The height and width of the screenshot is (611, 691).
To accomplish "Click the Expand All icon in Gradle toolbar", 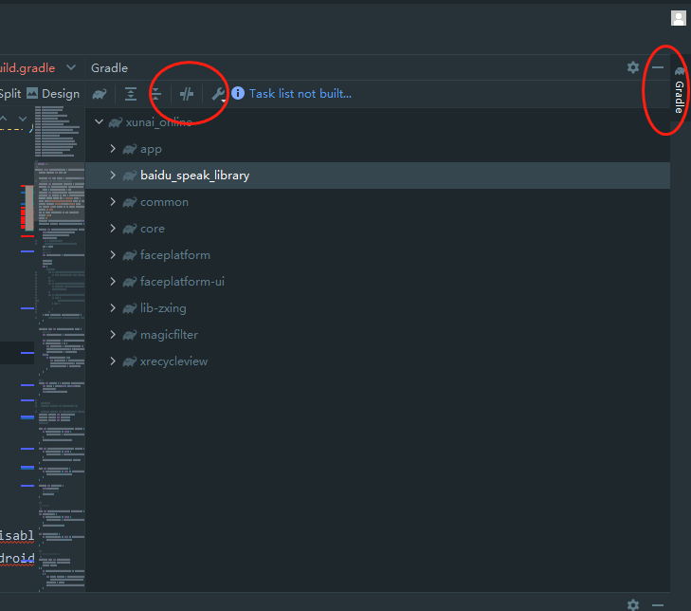I will click(131, 94).
